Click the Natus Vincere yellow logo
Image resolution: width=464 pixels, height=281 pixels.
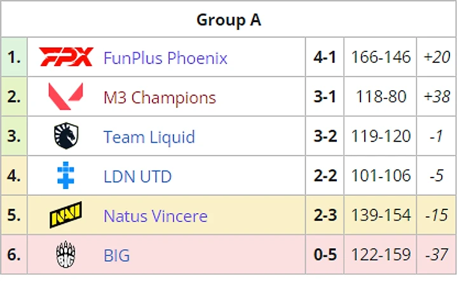click(65, 216)
